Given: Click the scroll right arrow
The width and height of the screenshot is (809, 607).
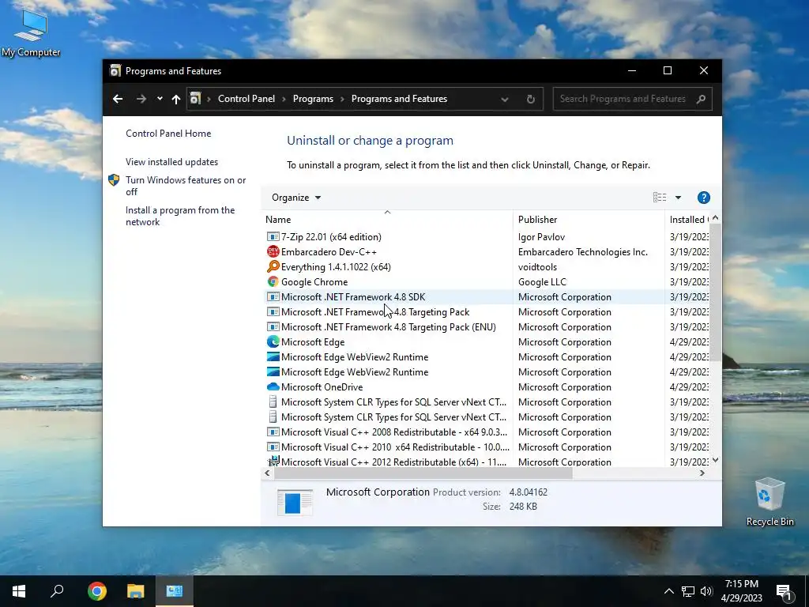Looking at the screenshot, I should (702, 473).
